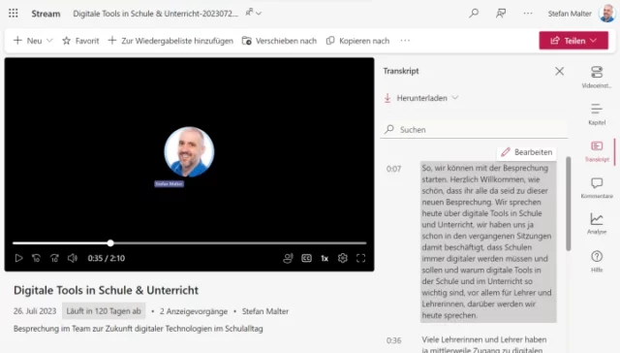Skip forward 10 seconds
The image size is (620, 353).
pyautogui.click(x=54, y=258)
